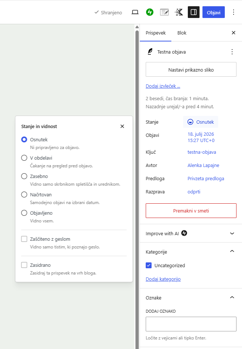This screenshot has height=349, width=242.
Task: Expand the Improve with AI panel
Action: 191,233
